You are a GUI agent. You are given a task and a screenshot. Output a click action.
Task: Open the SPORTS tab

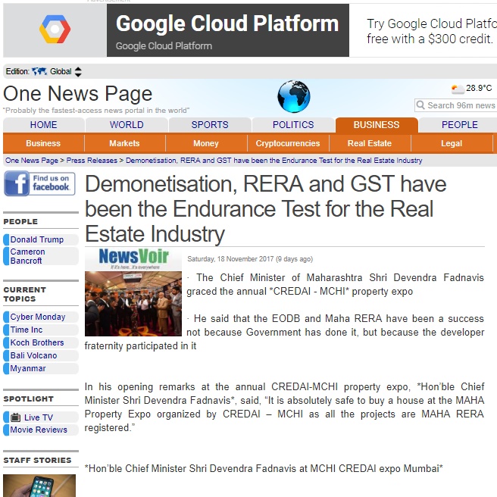[x=210, y=124]
